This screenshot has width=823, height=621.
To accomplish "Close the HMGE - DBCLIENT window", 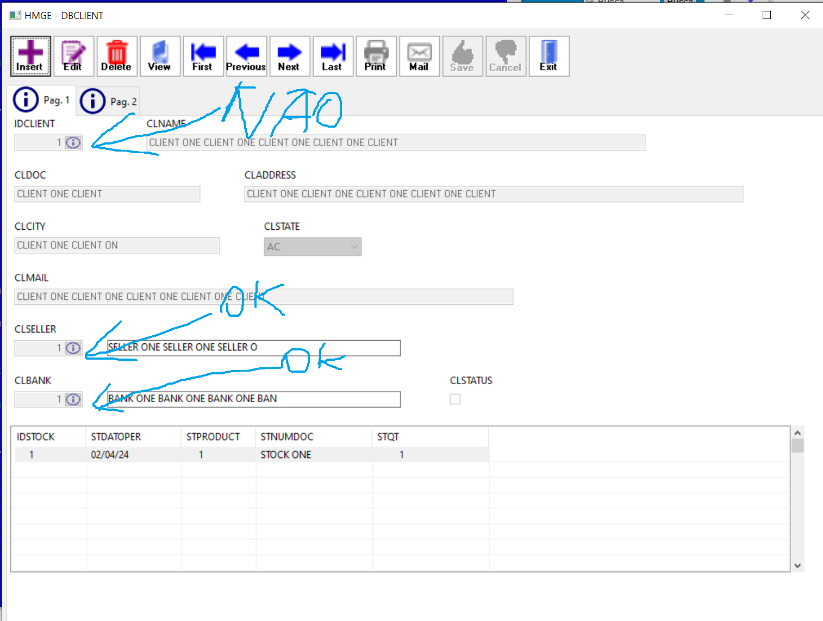I will coord(805,15).
